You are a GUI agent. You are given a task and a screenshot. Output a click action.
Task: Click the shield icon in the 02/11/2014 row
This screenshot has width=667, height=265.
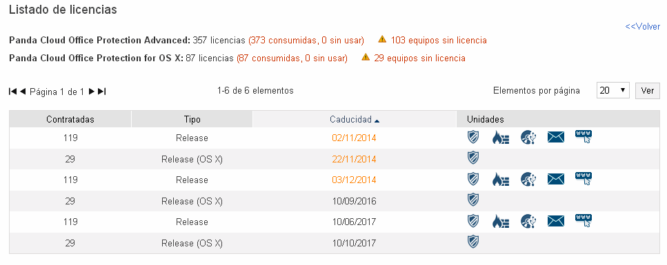pos(473,137)
